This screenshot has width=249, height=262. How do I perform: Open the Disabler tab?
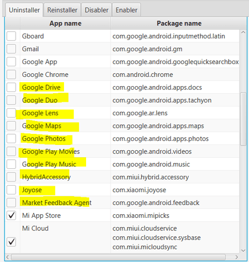point(97,10)
